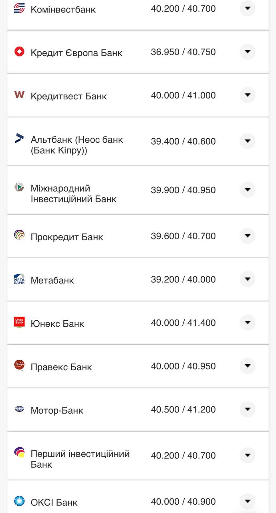276x513 pixels.
Task: Expand the Юнекс Банк row
Action: tap(248, 322)
